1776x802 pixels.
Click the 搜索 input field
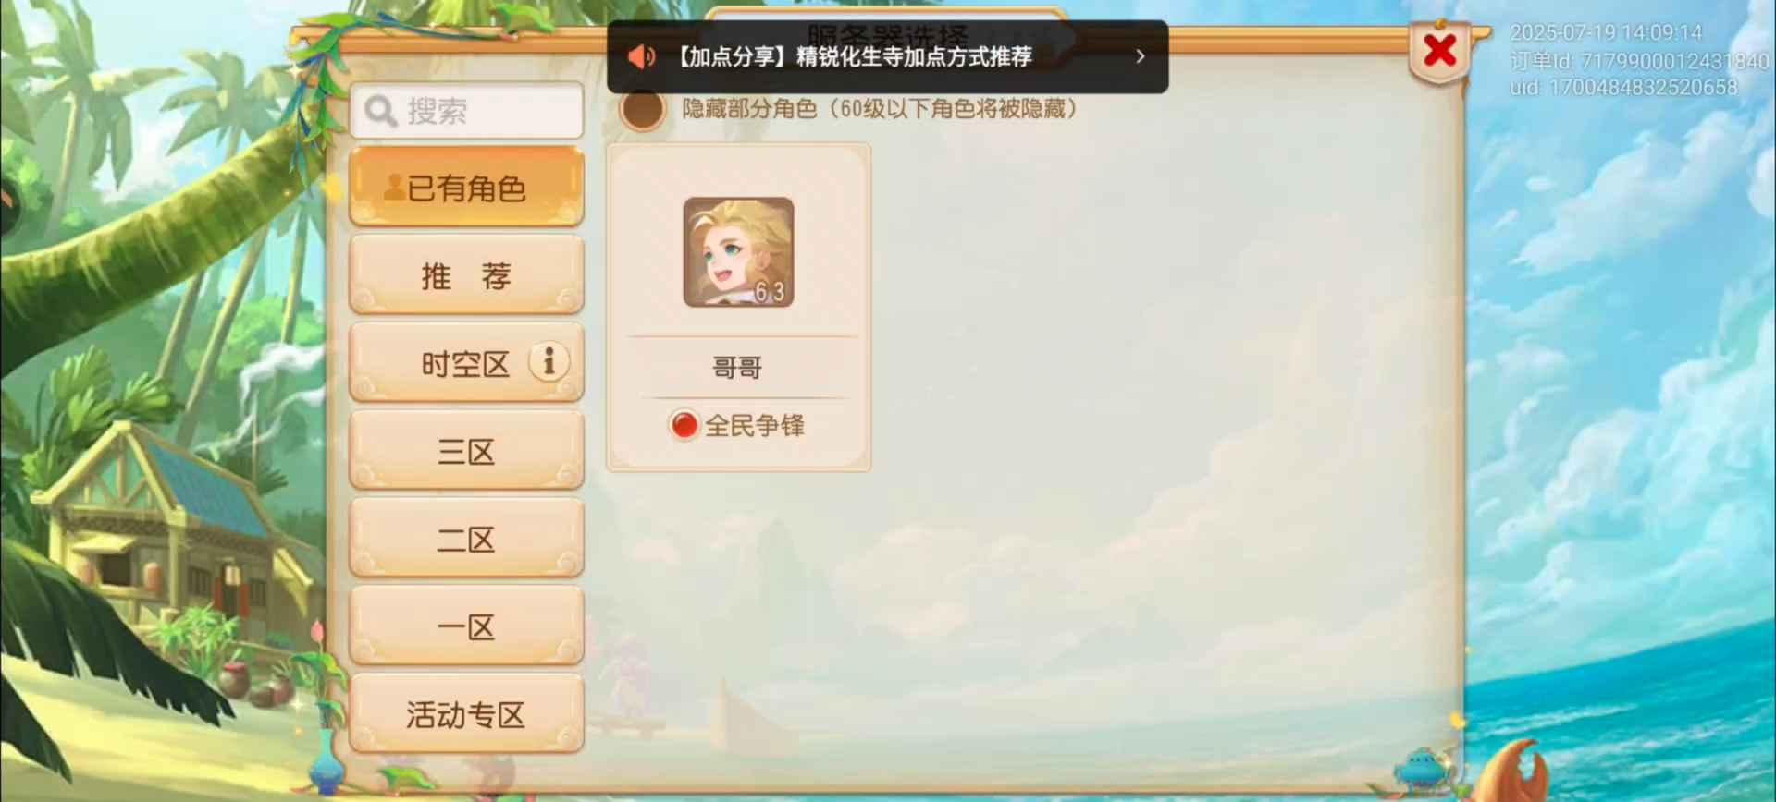(466, 111)
